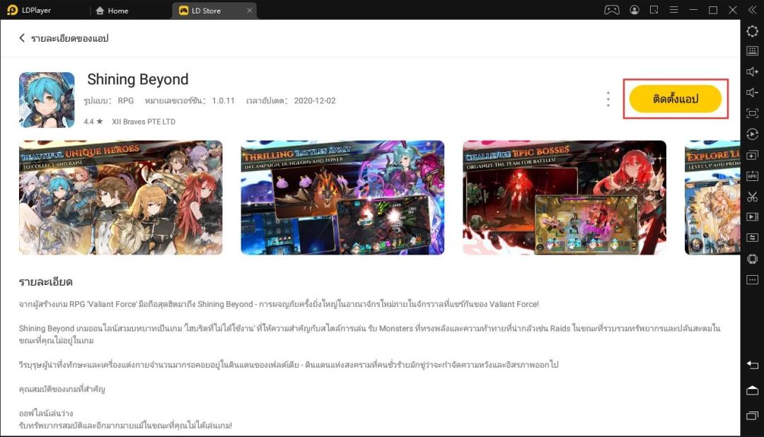764x437 pixels.
Task: Open the keyboard mapping tool
Action: point(752,51)
